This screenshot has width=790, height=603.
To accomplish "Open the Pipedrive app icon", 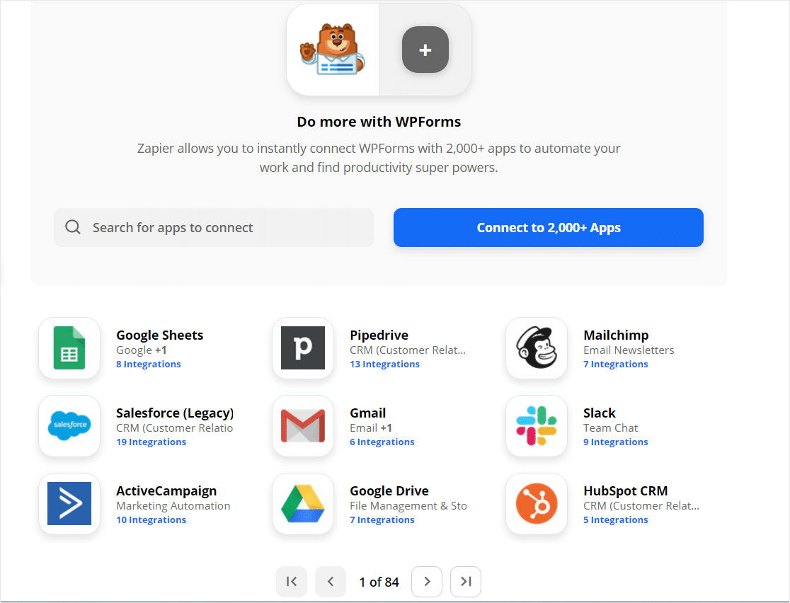I will click(303, 348).
